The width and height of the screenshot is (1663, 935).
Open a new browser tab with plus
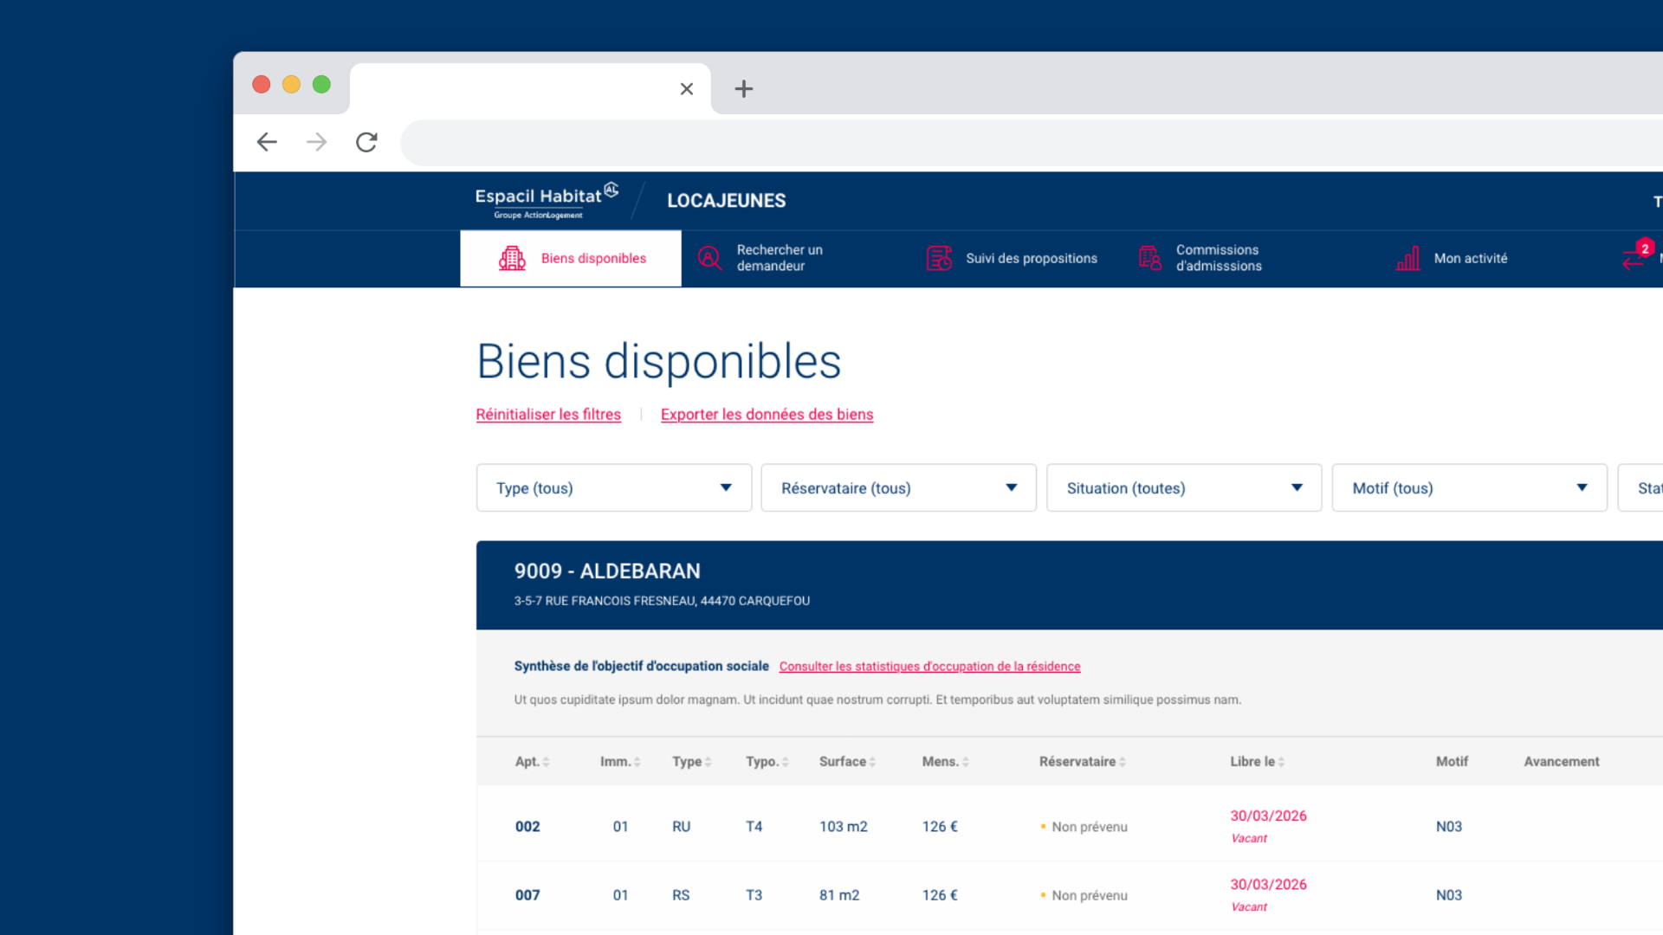tap(743, 88)
